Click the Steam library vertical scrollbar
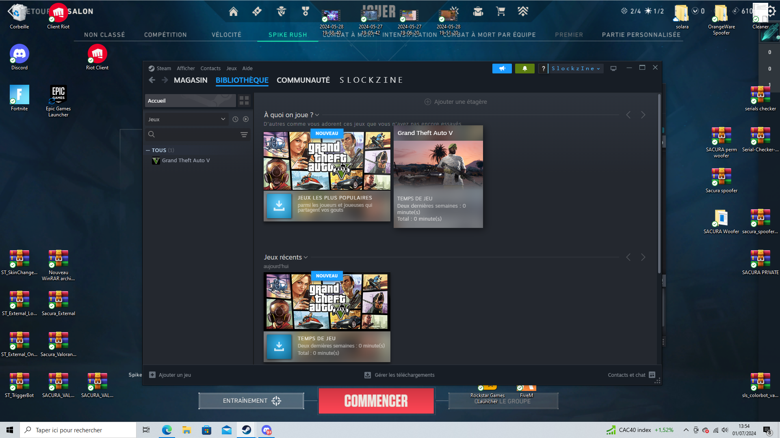The height and width of the screenshot is (438, 780). (659, 183)
